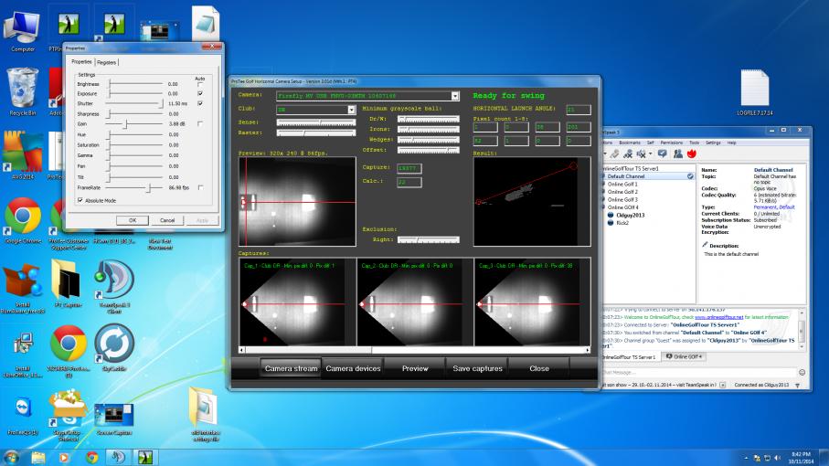Open the Screen Capture desktop thumbnail icon
This screenshot has width=829, height=466.
pos(114,419)
